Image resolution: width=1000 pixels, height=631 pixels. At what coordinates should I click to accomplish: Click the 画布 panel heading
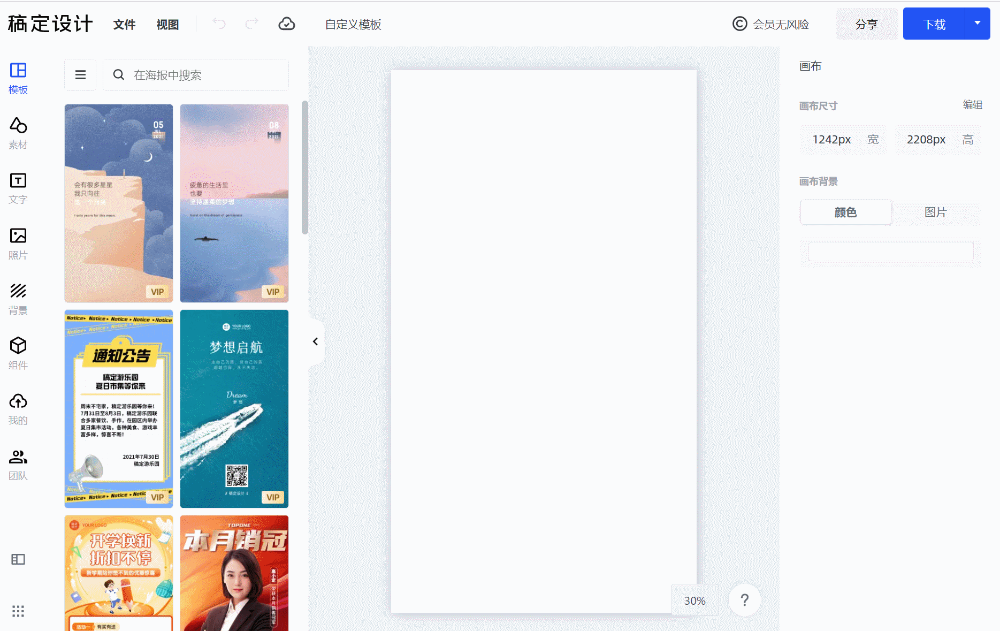click(810, 66)
